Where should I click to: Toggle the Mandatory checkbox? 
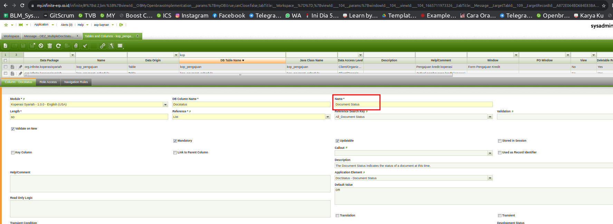175,141
